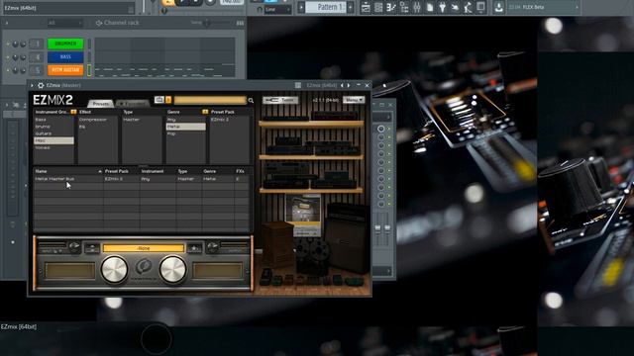Select Pop in Genre list
The width and height of the screenshot is (634, 356).
point(185,133)
